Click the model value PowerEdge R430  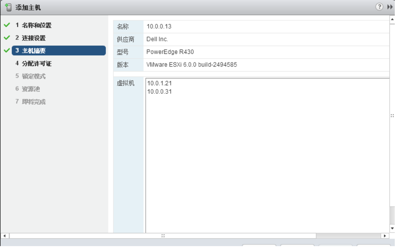[x=170, y=52]
